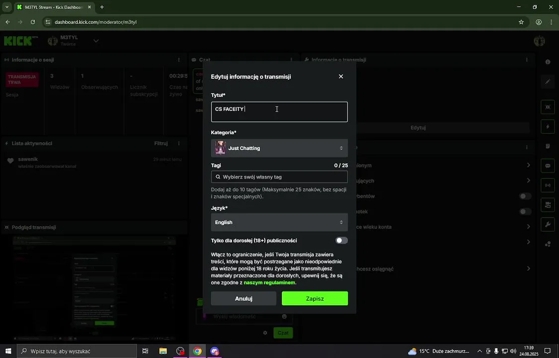Click the Just Chatting category thumbnail
This screenshot has height=358, width=559.
[220, 148]
